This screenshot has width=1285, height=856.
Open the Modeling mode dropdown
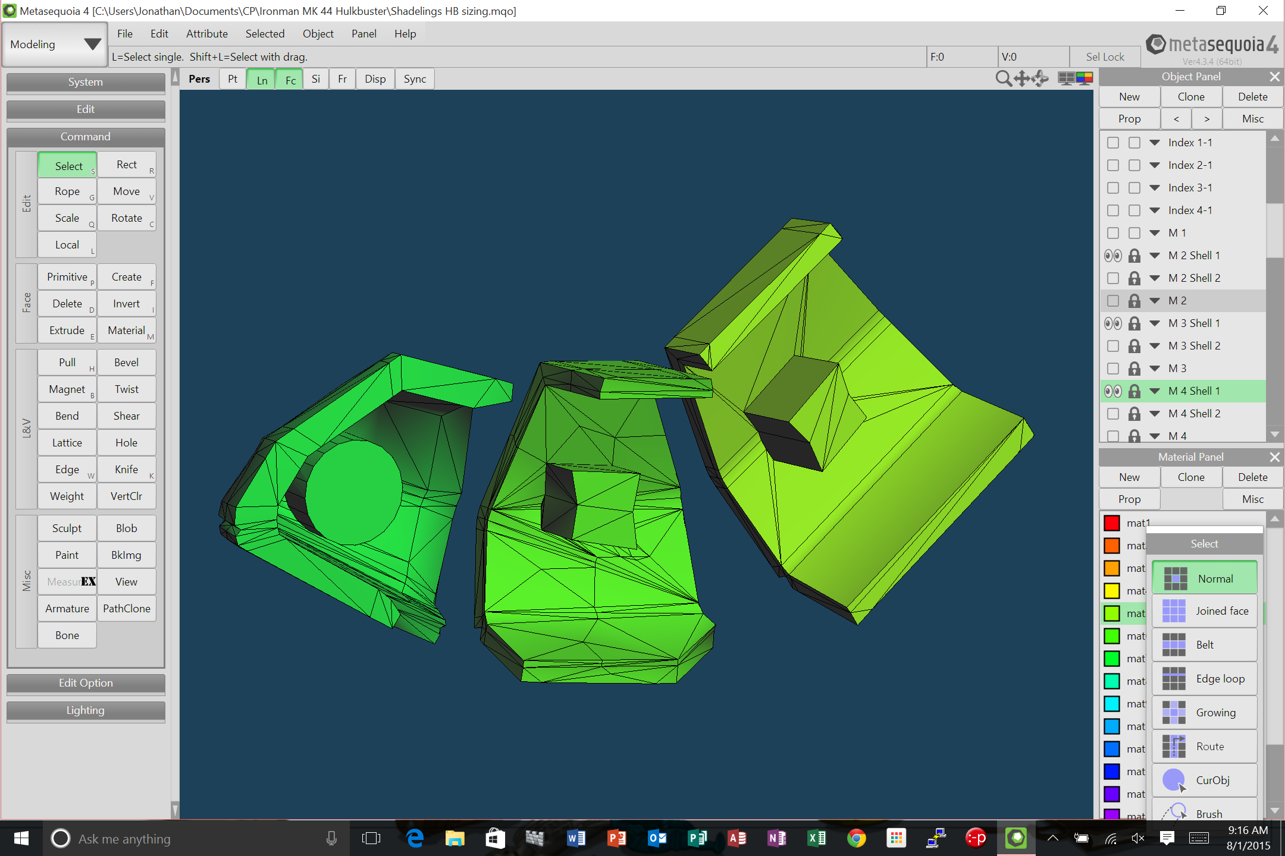tap(55, 45)
